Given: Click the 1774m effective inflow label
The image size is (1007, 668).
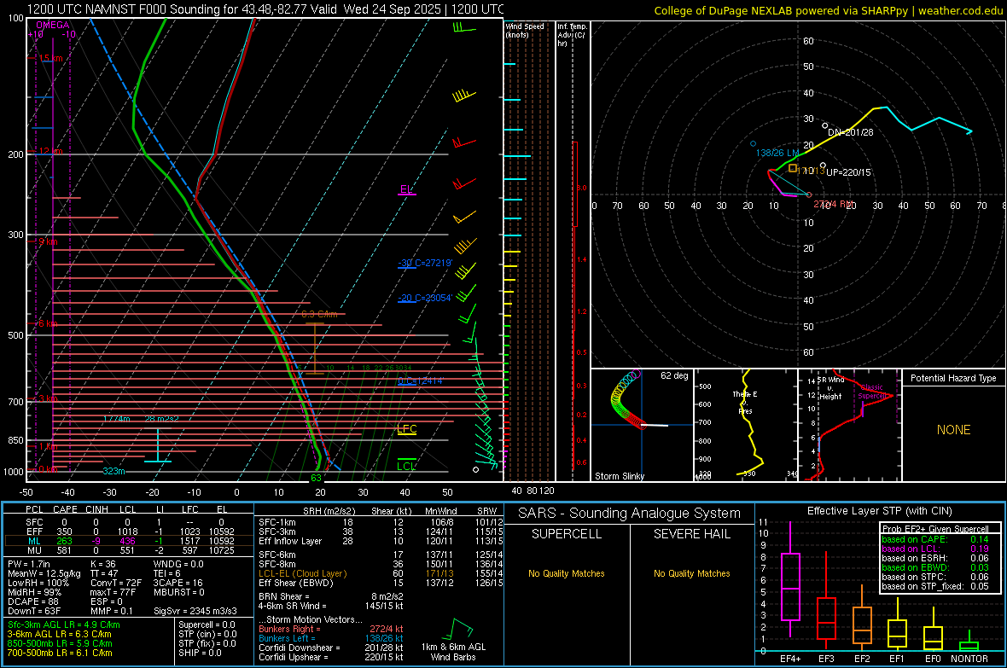Looking at the screenshot, I should tap(117, 419).
